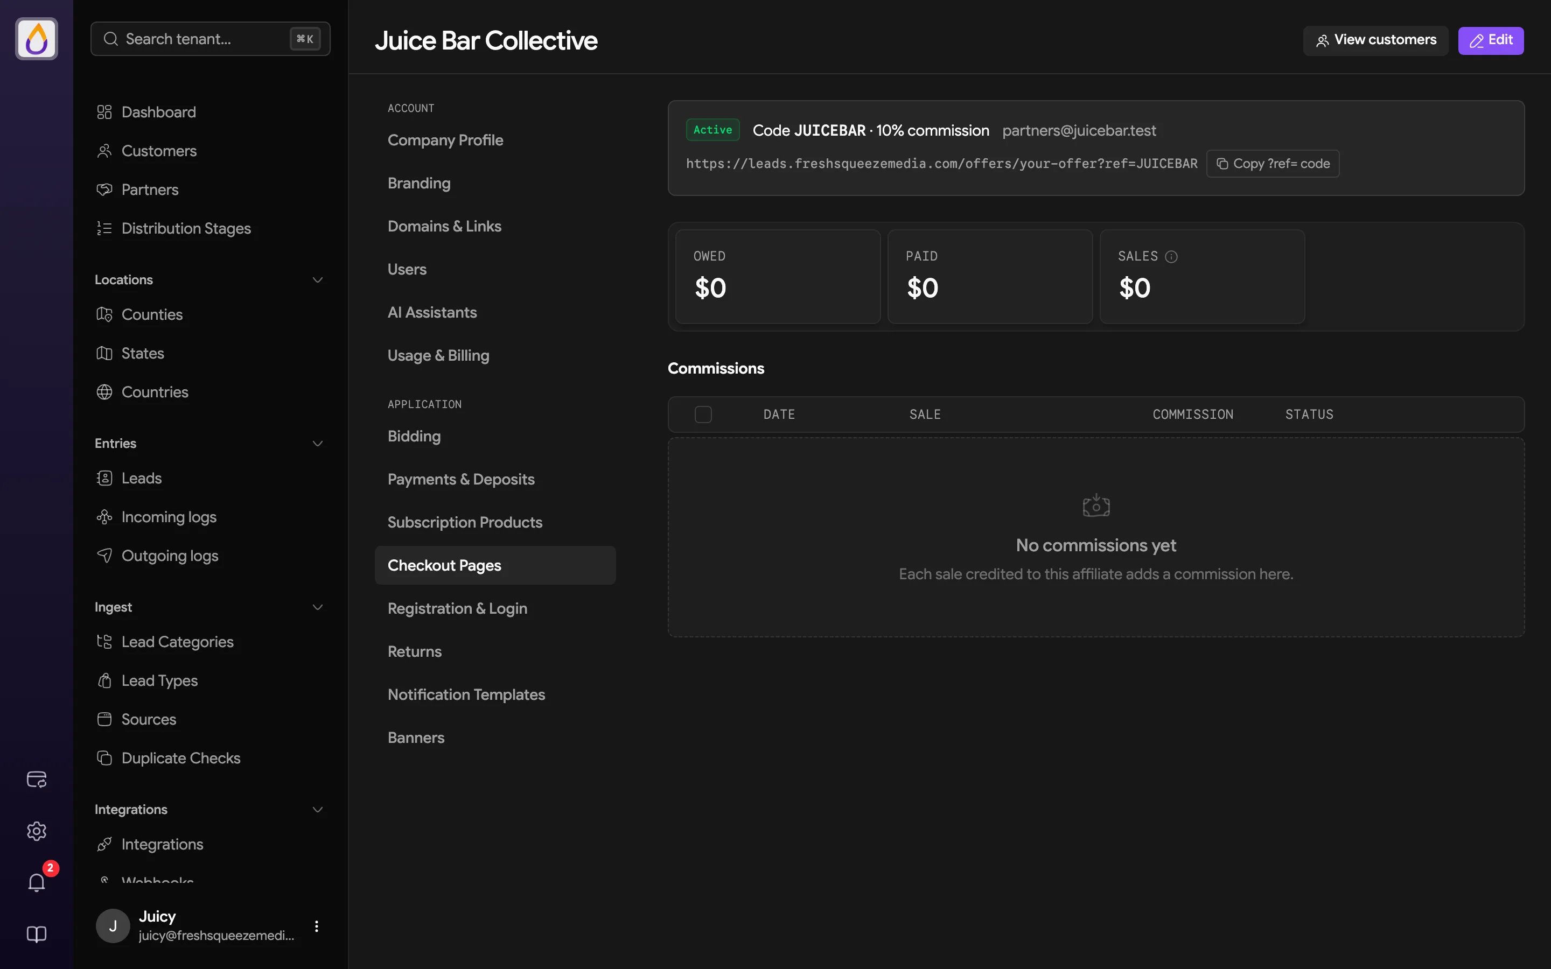Open Payments & Deposits
This screenshot has height=969, width=1551.
pos(495,479)
